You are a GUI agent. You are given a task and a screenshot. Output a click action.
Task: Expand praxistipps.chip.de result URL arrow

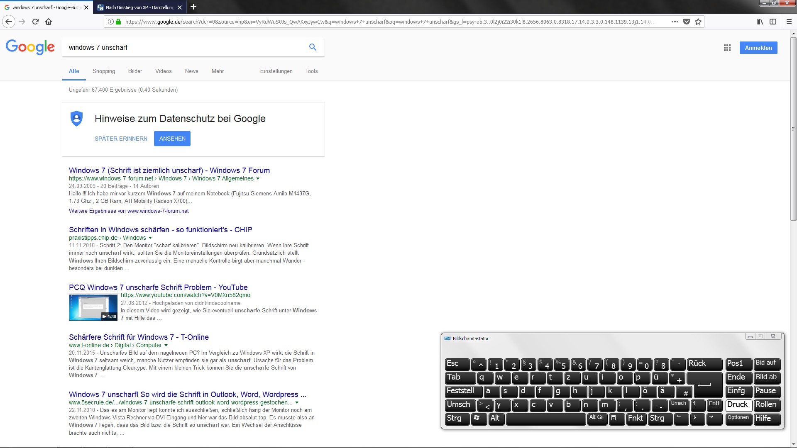point(150,238)
